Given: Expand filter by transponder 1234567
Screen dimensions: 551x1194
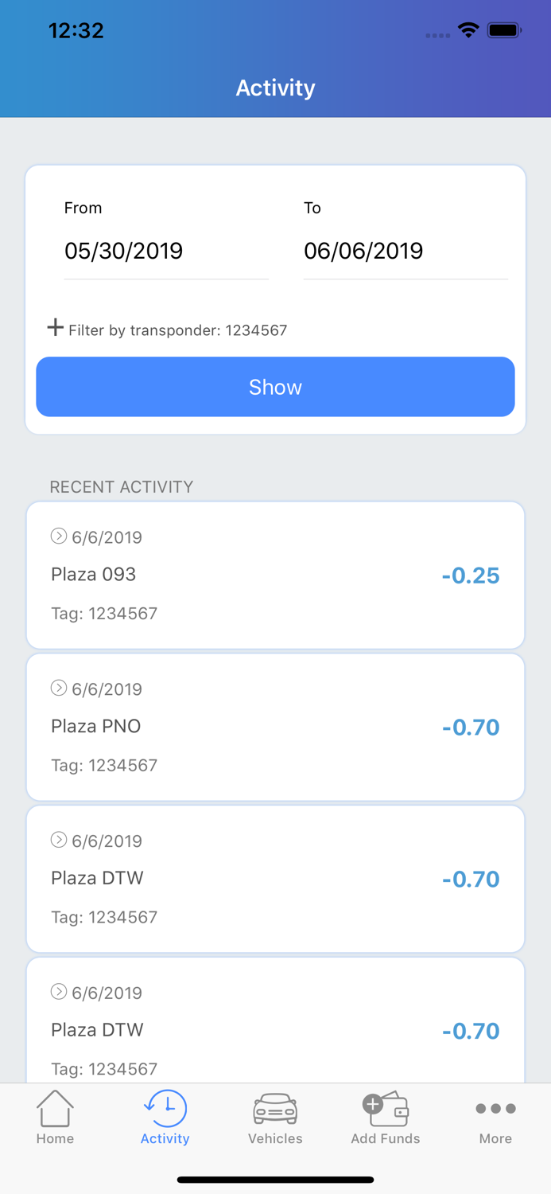Looking at the screenshot, I should coord(177,330).
